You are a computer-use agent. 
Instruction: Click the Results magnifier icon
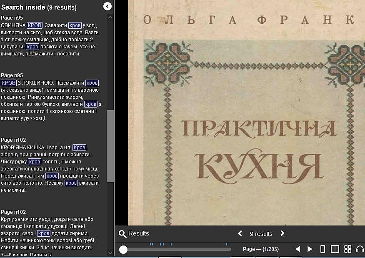pyautogui.click(x=122, y=234)
